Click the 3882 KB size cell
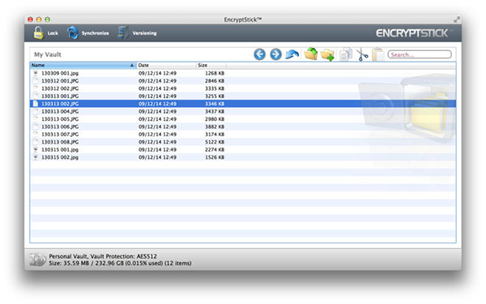486x304 pixels. (x=215, y=126)
